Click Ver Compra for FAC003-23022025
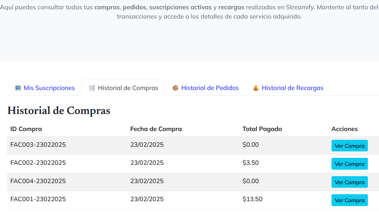 [350, 146]
